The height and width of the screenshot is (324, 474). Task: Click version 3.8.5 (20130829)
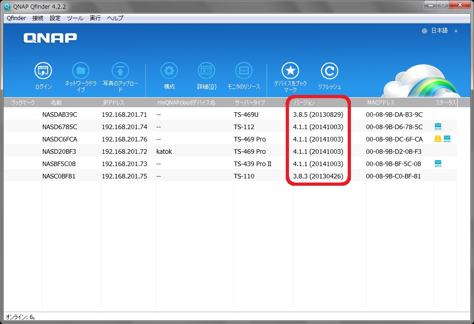[x=318, y=115]
